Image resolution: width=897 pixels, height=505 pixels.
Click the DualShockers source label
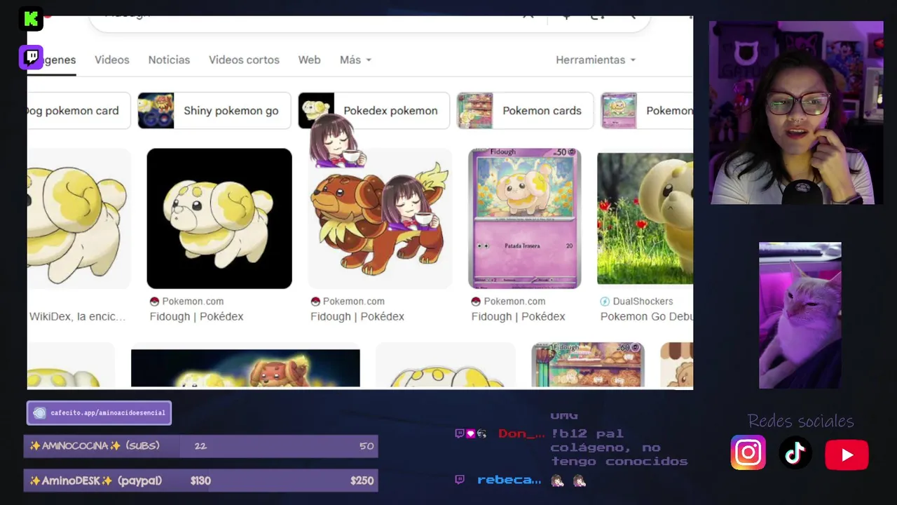pos(643,301)
